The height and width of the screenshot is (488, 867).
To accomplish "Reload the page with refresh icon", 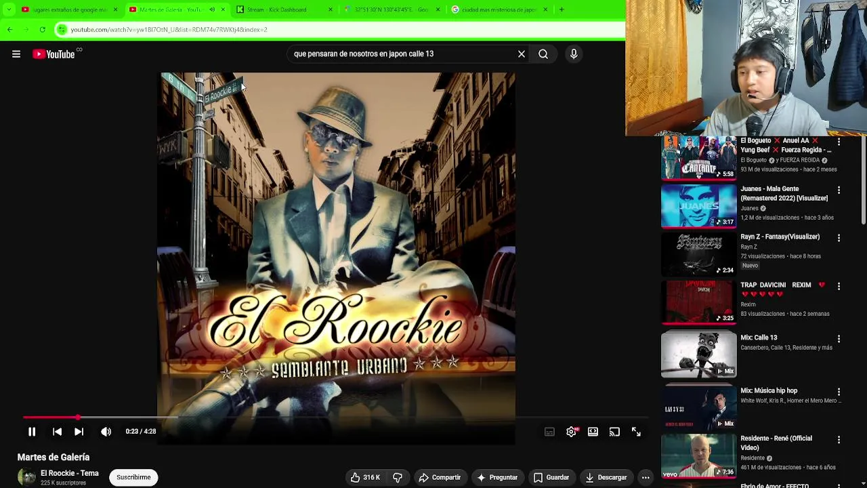I will [x=42, y=30].
